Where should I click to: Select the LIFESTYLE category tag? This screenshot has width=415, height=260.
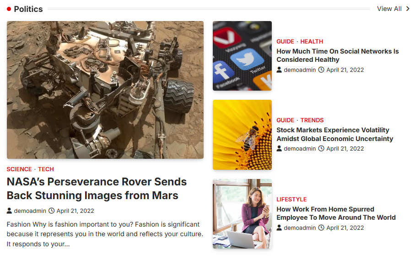tap(291, 200)
